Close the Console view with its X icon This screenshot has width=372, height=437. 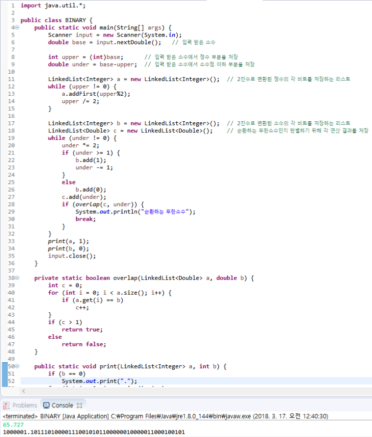(x=79, y=405)
